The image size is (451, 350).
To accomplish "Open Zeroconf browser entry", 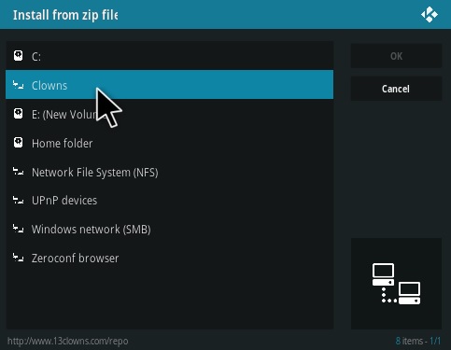I will (x=170, y=258).
